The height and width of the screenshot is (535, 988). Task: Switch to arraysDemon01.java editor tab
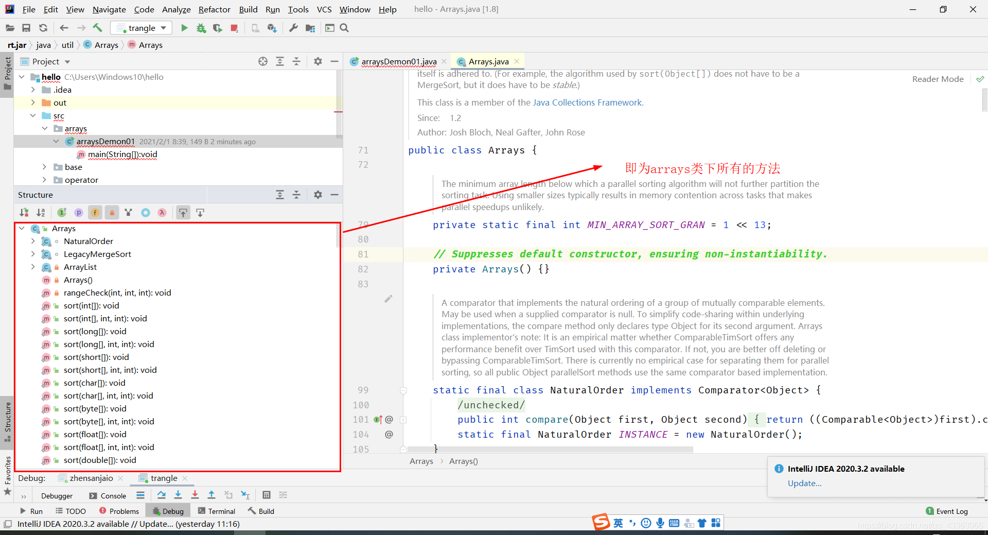point(399,61)
